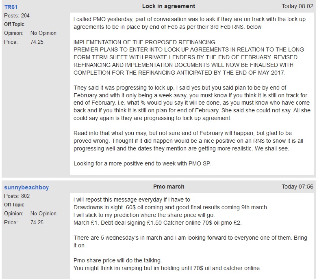Click the Off Topic label under TR61
Screen dimensions: 317x279
[x=14, y=24]
